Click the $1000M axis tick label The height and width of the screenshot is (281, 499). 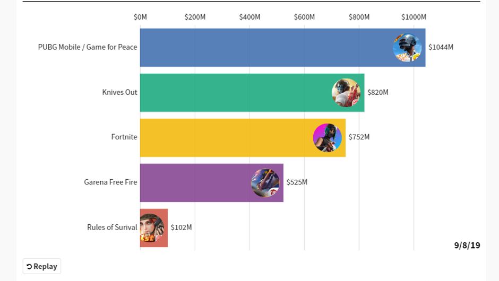point(414,17)
